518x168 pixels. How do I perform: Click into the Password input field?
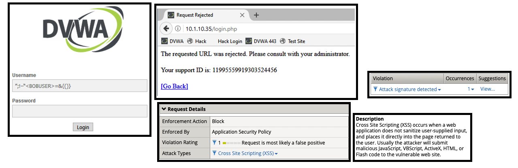point(79,111)
